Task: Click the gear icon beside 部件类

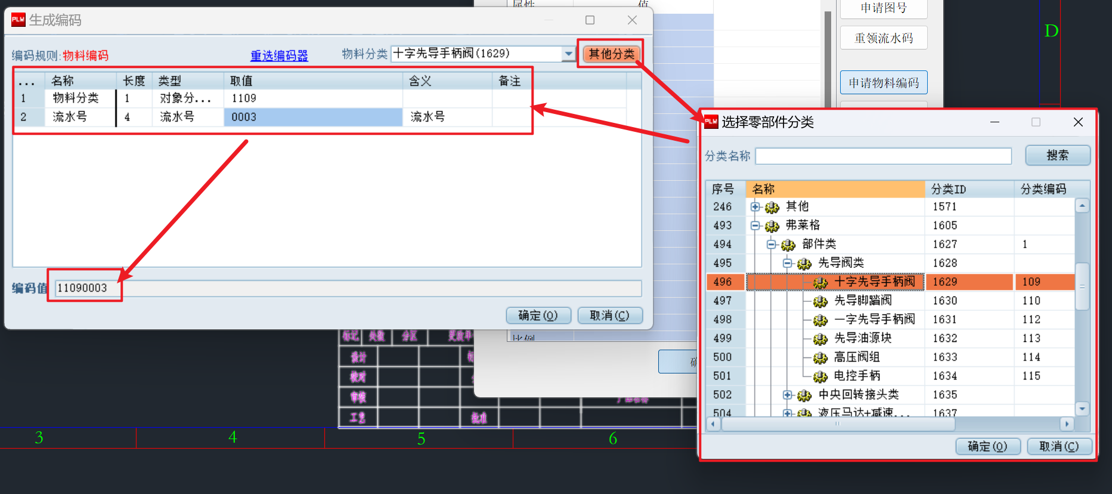Action: [788, 245]
